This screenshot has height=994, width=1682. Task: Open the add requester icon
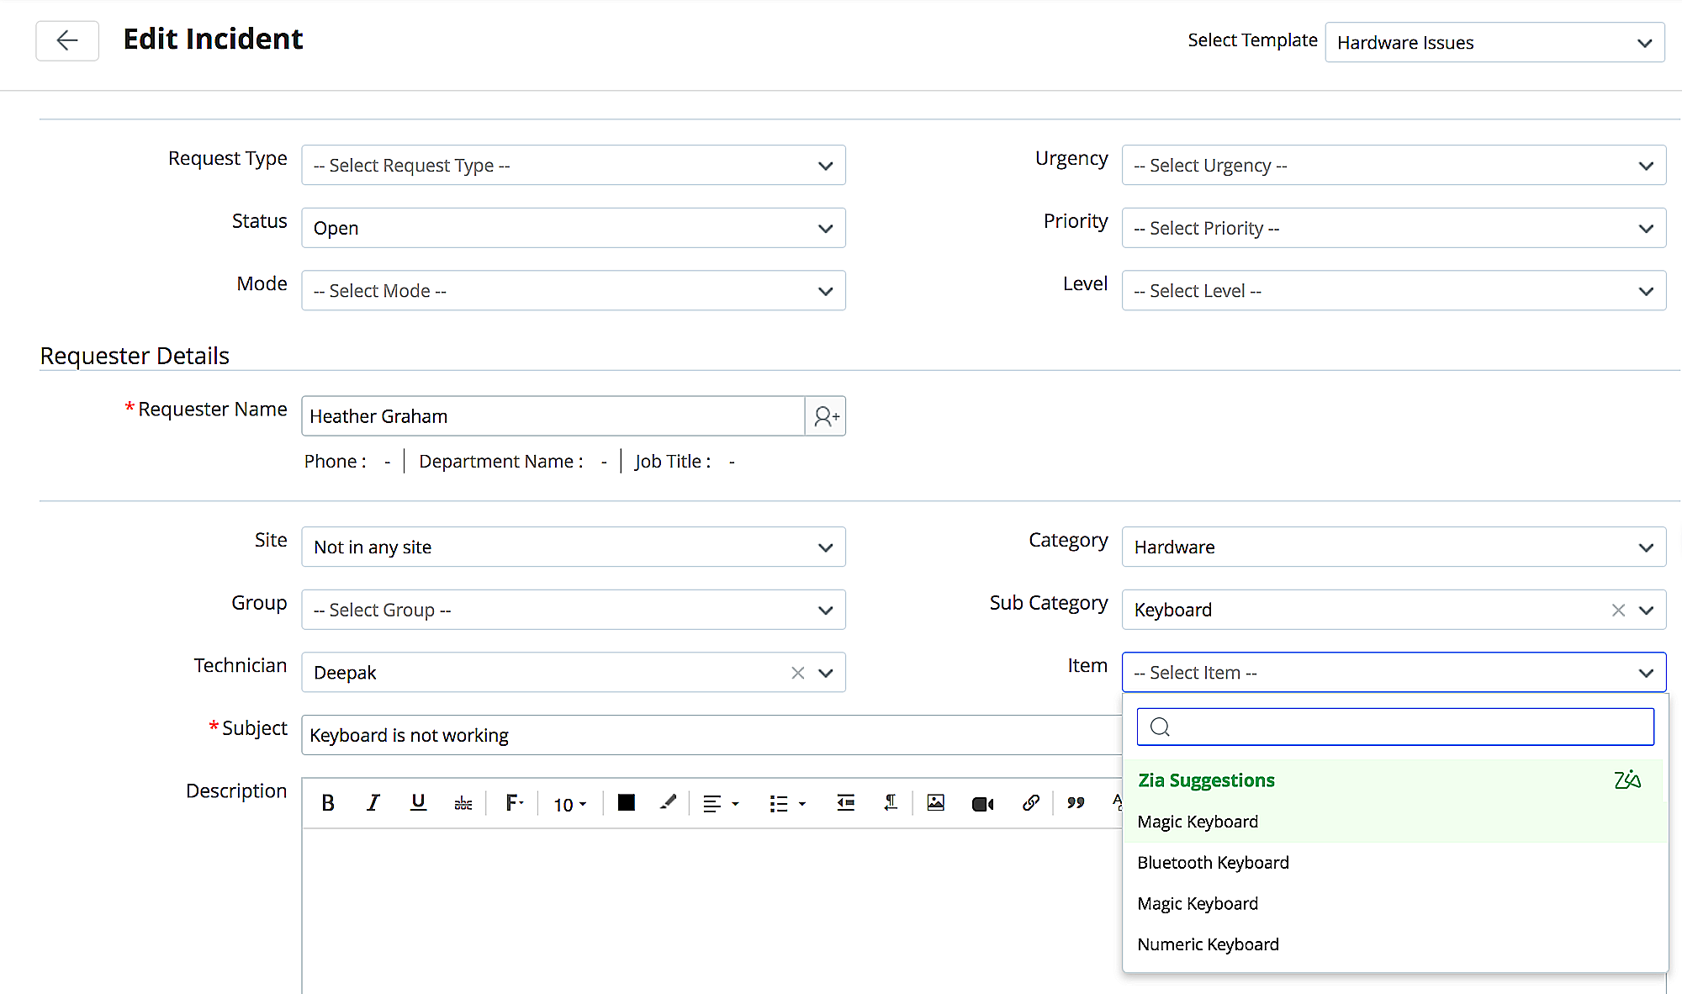pyautogui.click(x=826, y=416)
